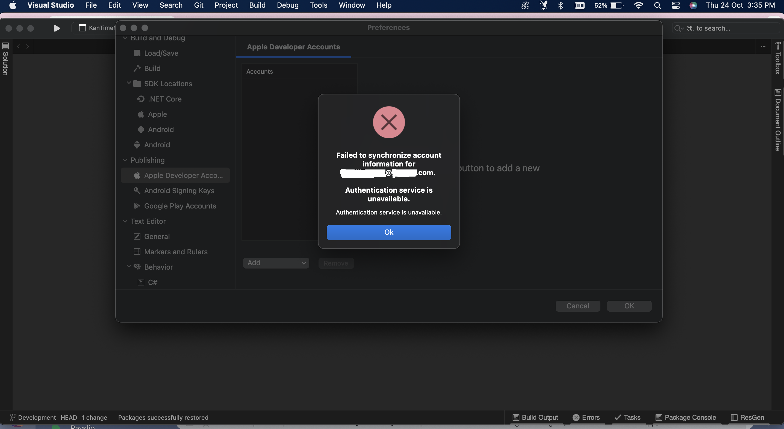Open the Document Outline side panel
Viewport: 784px width, 429px height.
[x=778, y=120]
